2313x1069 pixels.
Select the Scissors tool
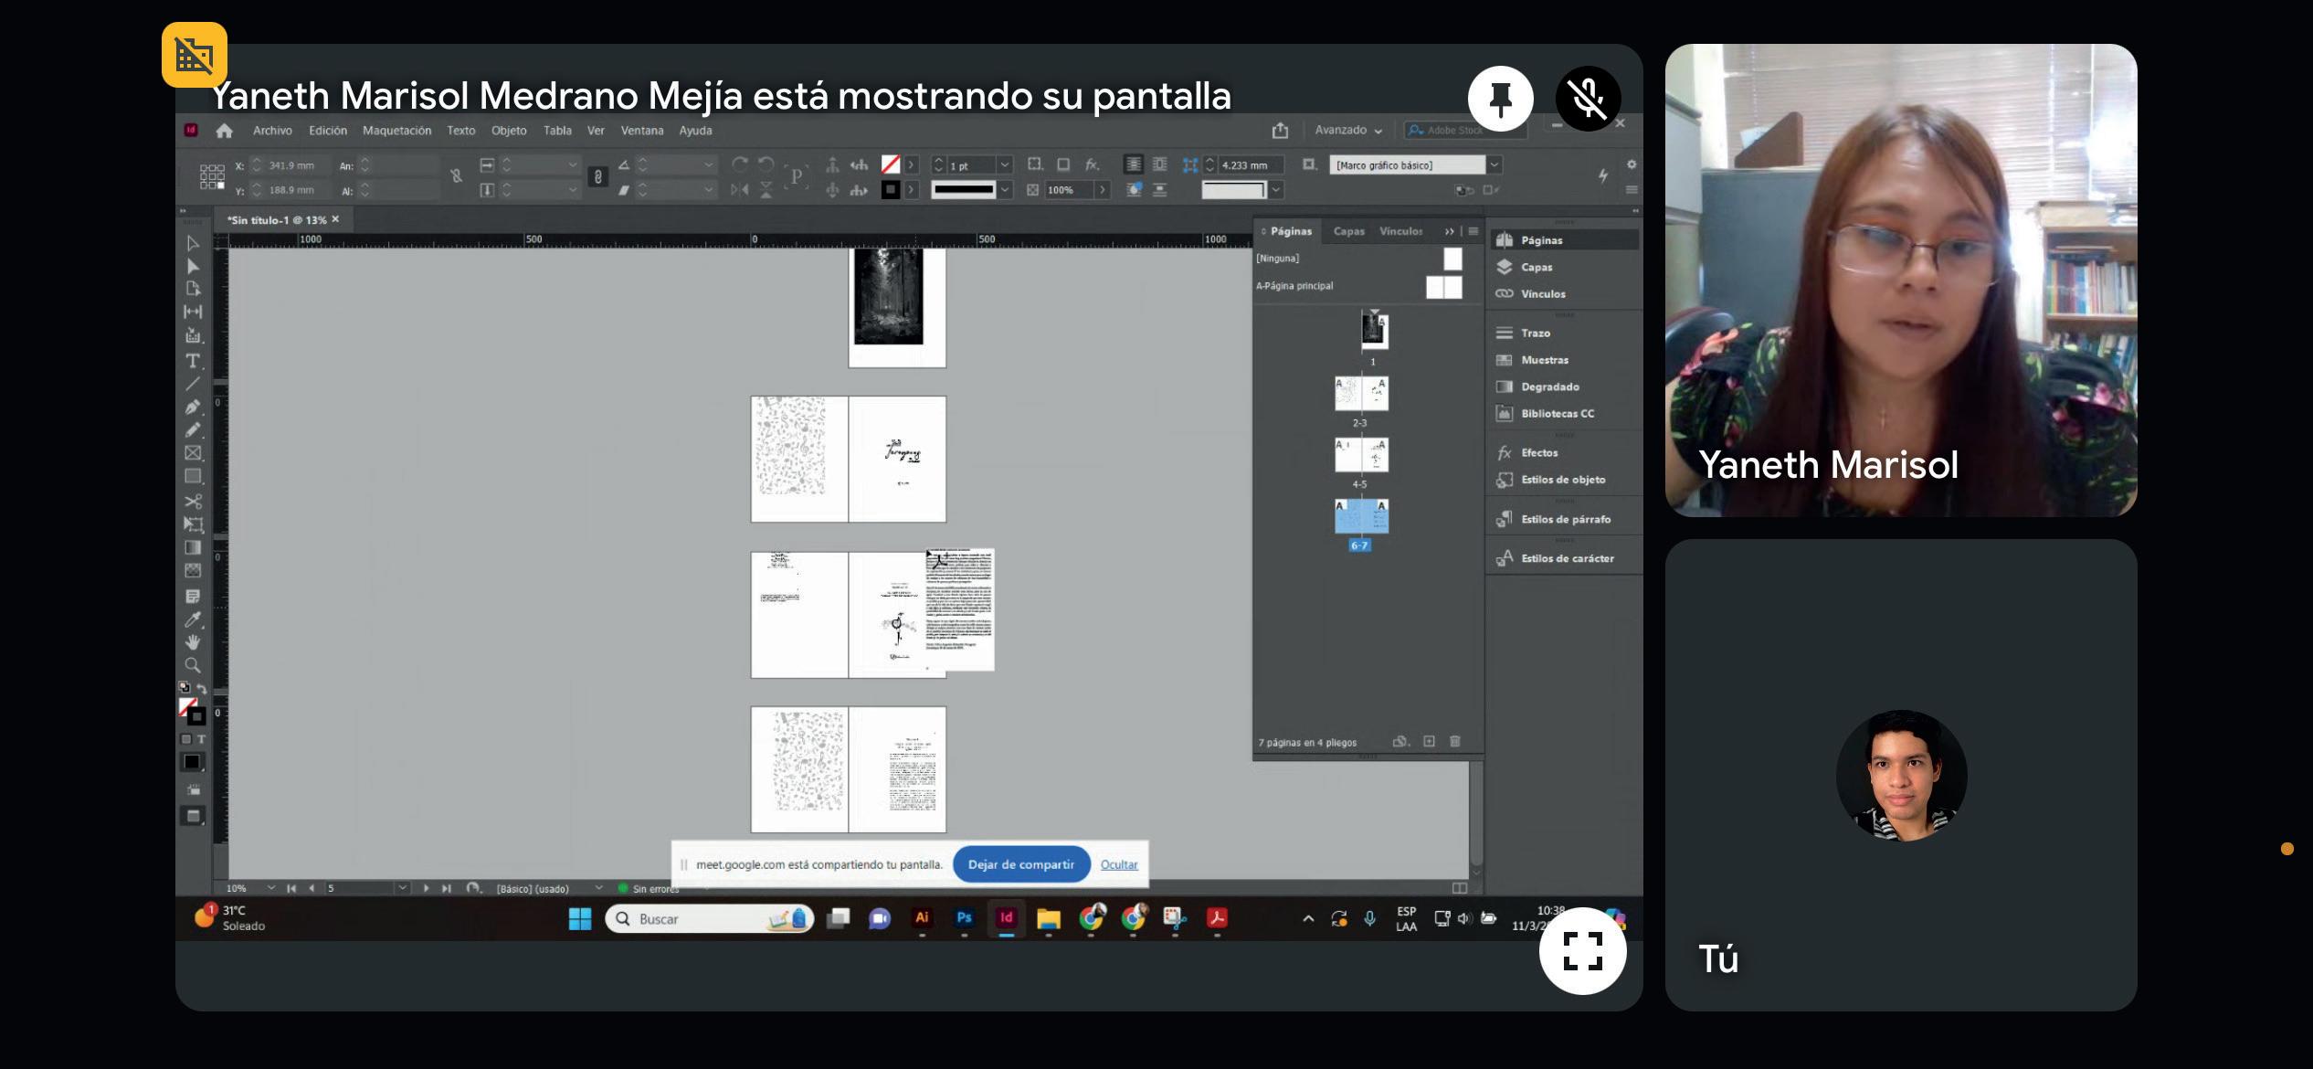pyautogui.click(x=193, y=502)
